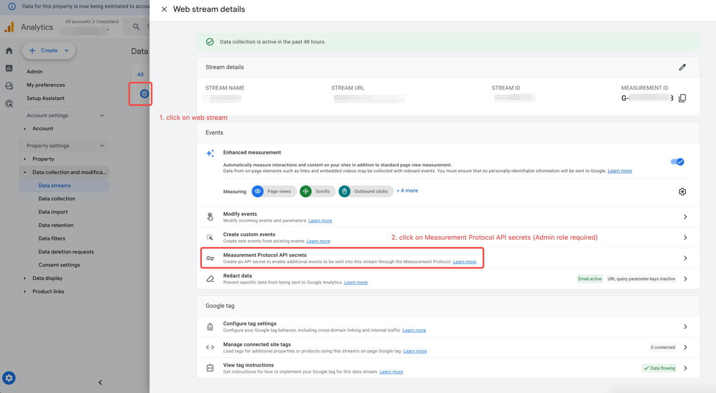Open Enhanced measurement settings gear icon
Viewport: 716px width, 393px height.
pos(682,192)
